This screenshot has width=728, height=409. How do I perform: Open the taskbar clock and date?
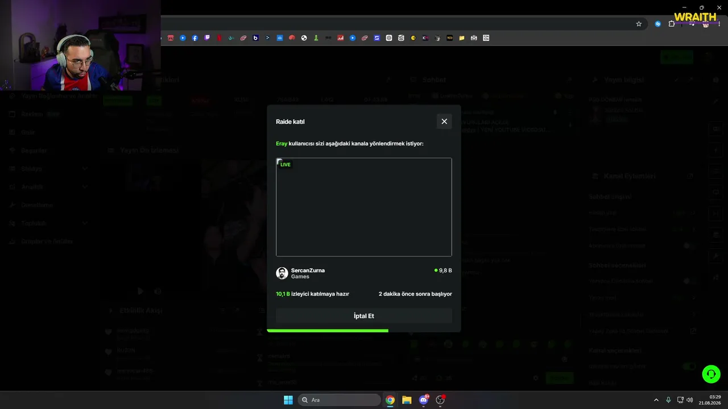tap(710, 400)
